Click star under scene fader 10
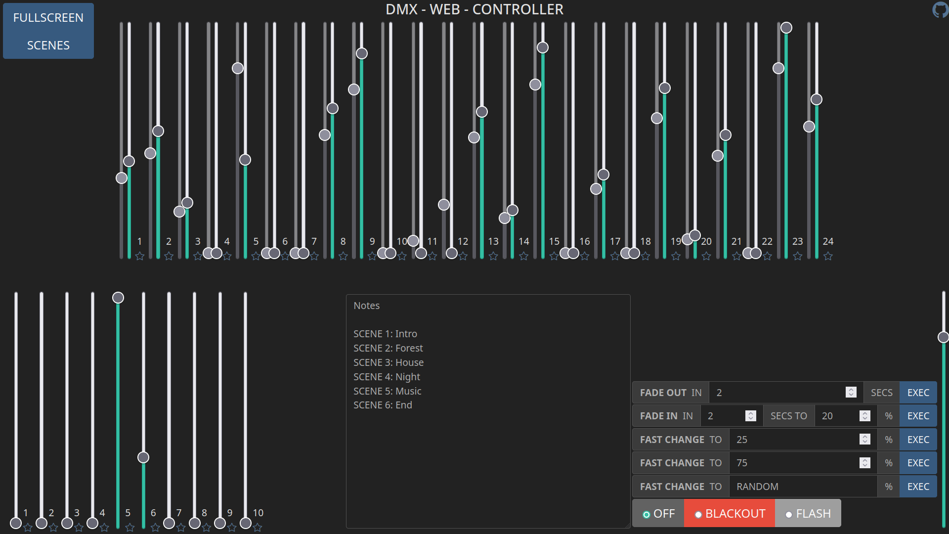This screenshot has height=534, width=949. point(258,528)
